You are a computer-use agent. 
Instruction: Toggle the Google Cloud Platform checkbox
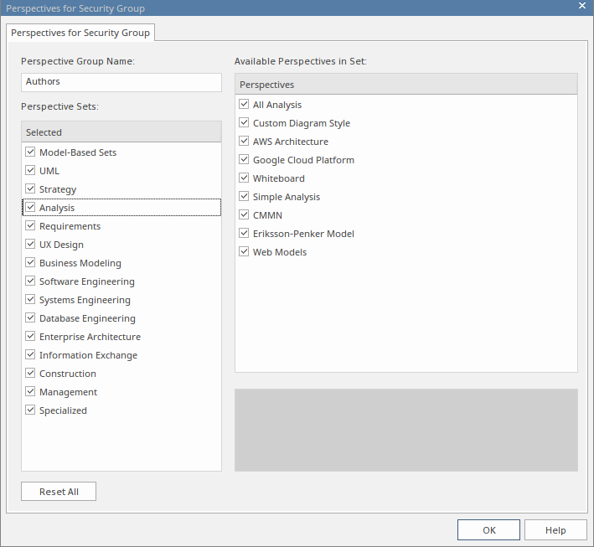244,160
